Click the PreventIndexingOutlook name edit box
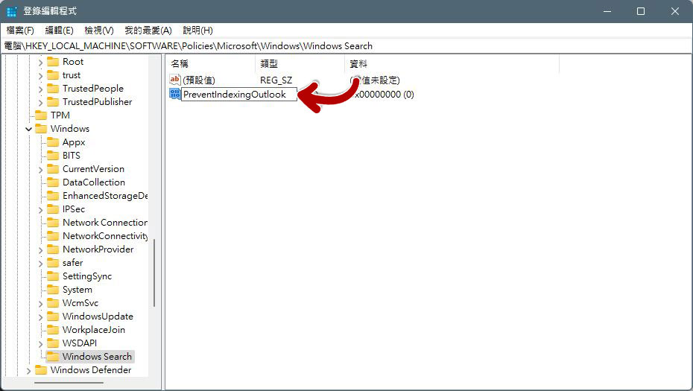The height and width of the screenshot is (391, 693). click(239, 94)
